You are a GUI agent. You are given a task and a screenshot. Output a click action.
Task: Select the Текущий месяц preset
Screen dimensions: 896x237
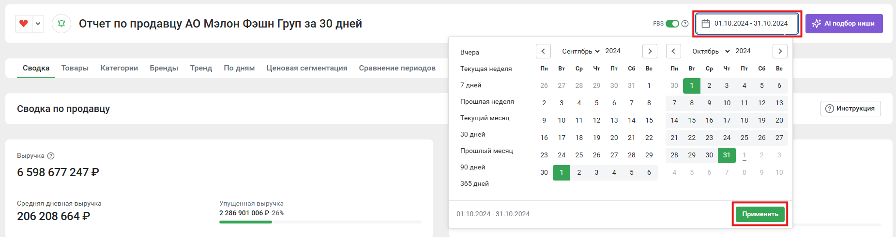485,118
